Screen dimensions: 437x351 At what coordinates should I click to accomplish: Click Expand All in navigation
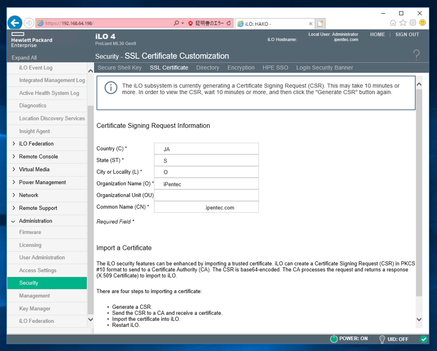[x=24, y=57]
